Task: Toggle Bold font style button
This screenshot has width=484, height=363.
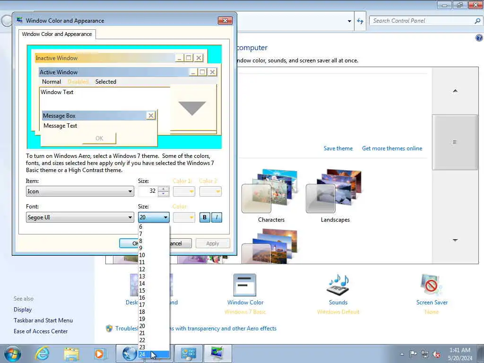Action: tap(204, 217)
